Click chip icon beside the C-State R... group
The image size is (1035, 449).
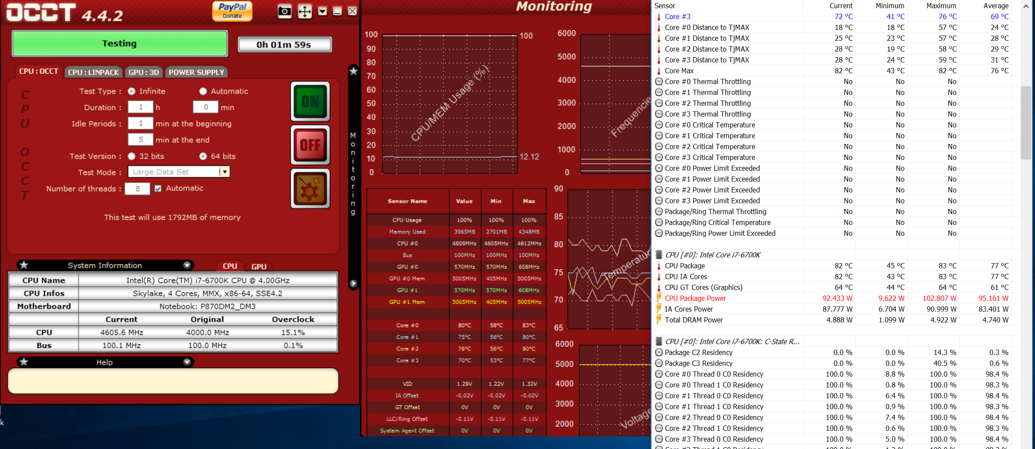tap(659, 342)
